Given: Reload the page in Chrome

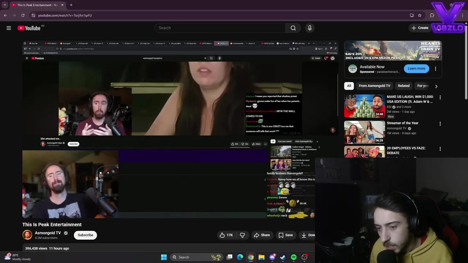Looking at the screenshot, I should [23, 15].
